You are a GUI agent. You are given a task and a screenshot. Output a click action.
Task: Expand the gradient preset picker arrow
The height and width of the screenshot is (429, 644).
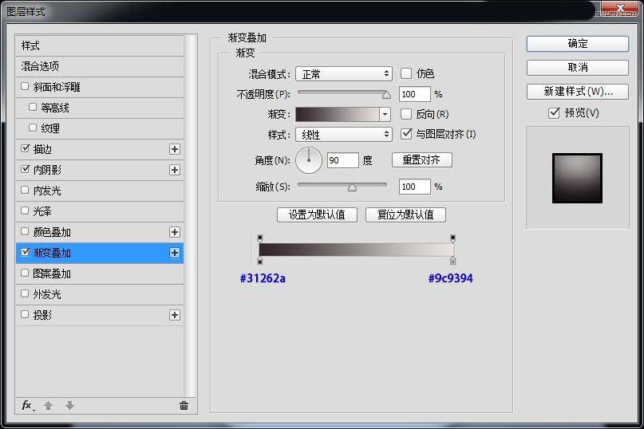[385, 115]
